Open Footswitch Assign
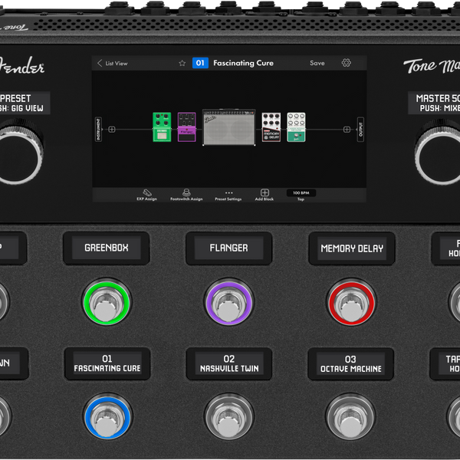Screen dimensions: 460x460 [x=186, y=195]
